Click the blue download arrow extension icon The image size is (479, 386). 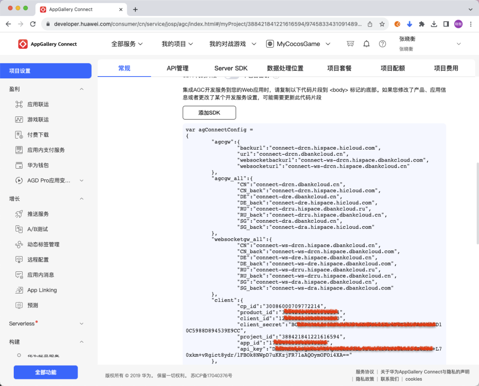pos(409,24)
